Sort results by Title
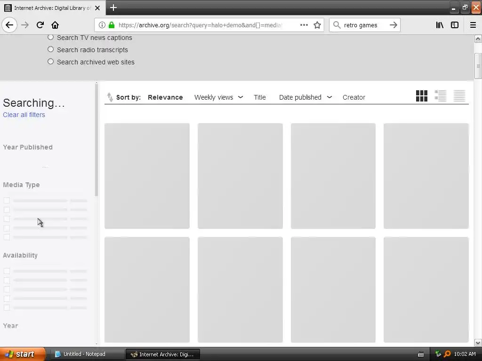This screenshot has height=361, width=482. 260,97
